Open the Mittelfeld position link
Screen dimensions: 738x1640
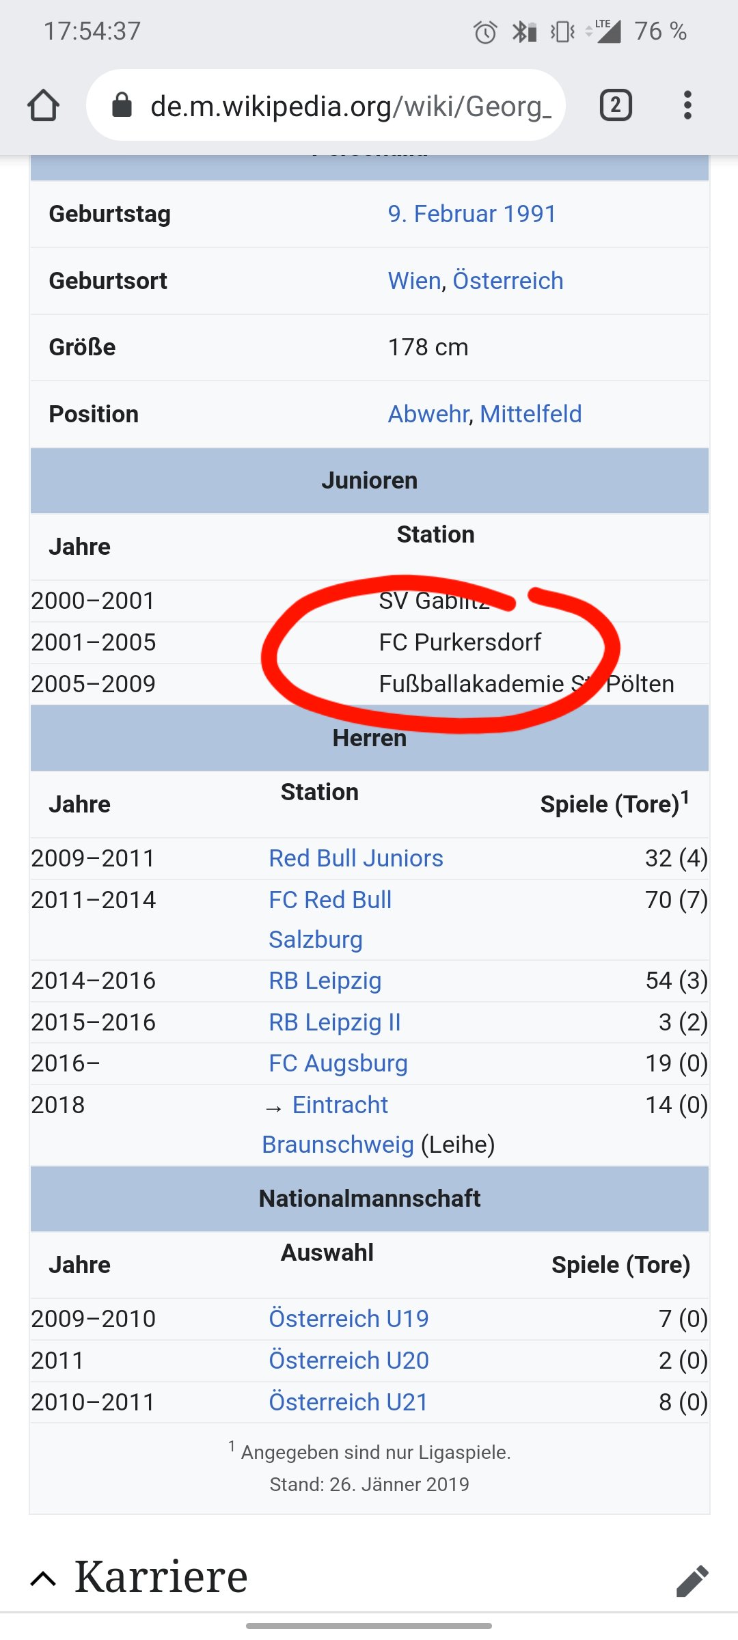[531, 414]
